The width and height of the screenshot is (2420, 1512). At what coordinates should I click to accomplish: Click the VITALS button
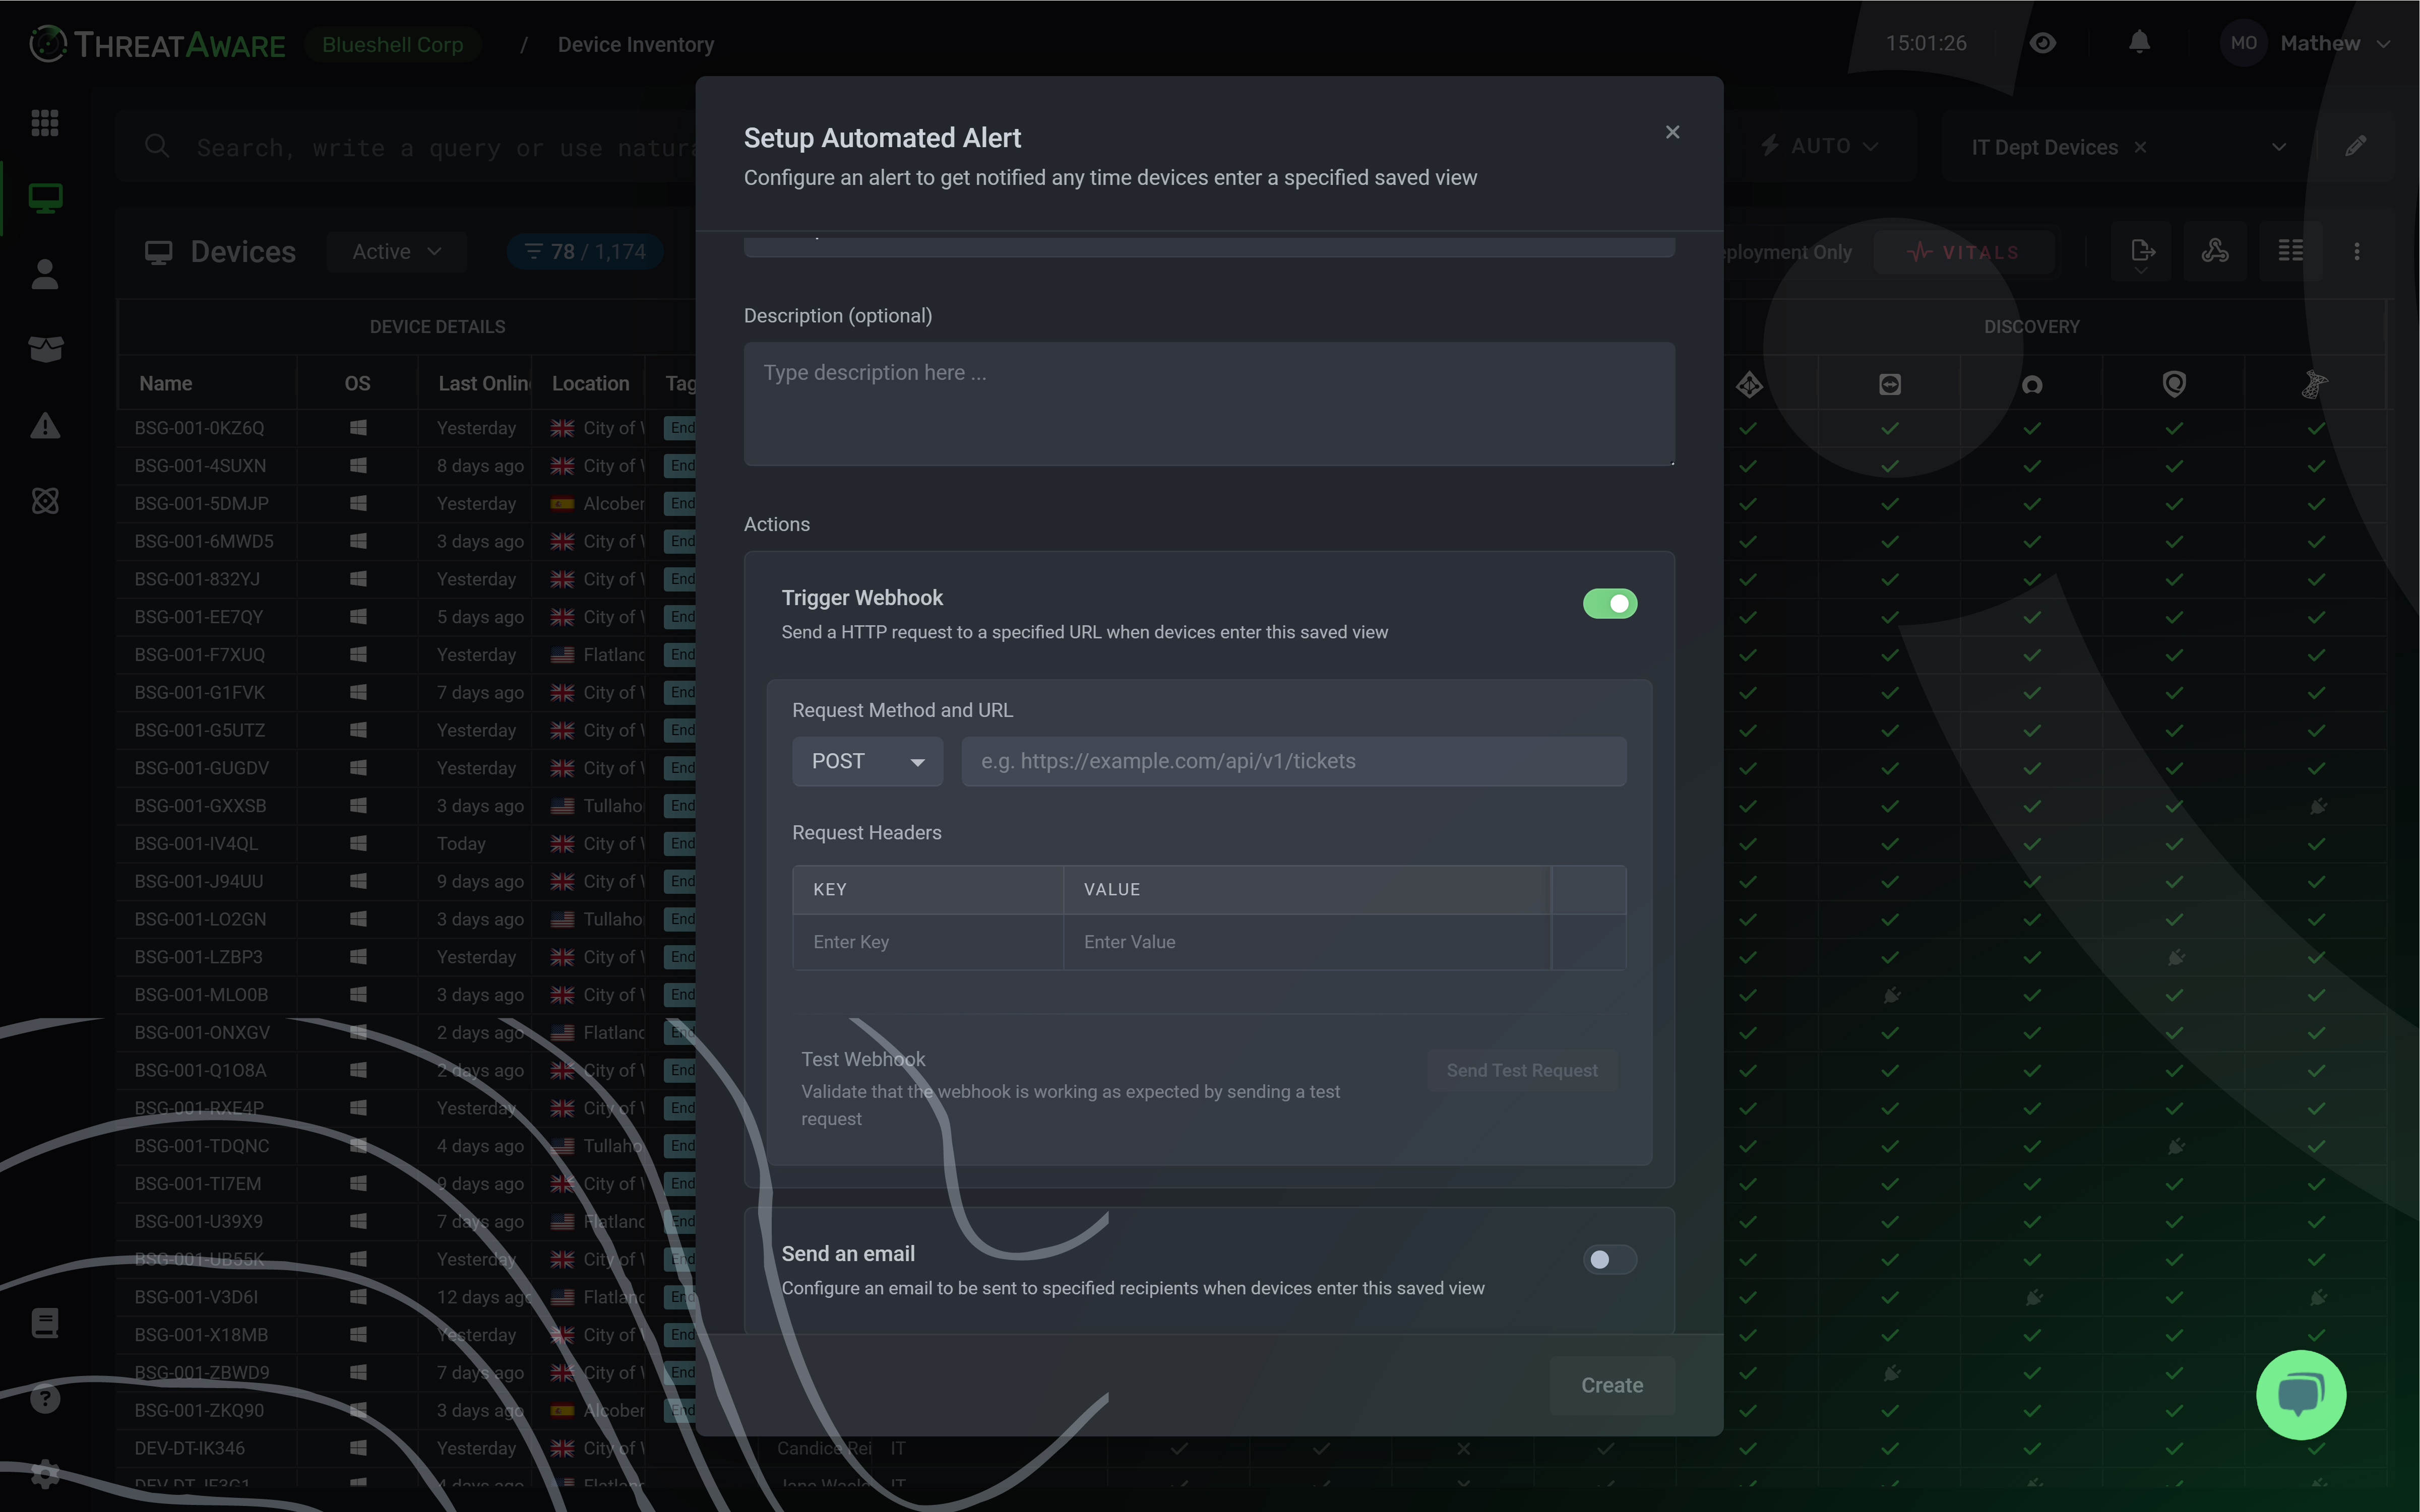(1963, 252)
